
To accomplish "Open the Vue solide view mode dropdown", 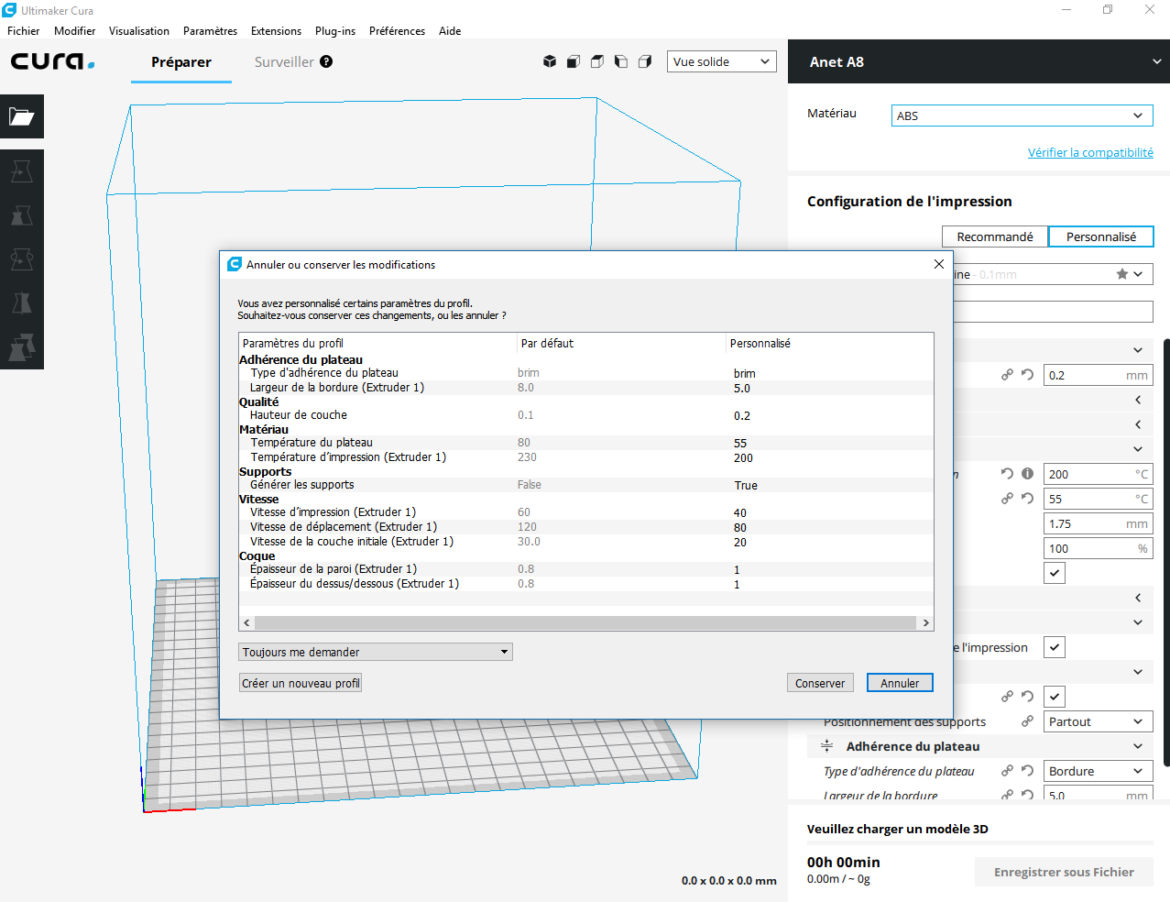I will tap(721, 61).
